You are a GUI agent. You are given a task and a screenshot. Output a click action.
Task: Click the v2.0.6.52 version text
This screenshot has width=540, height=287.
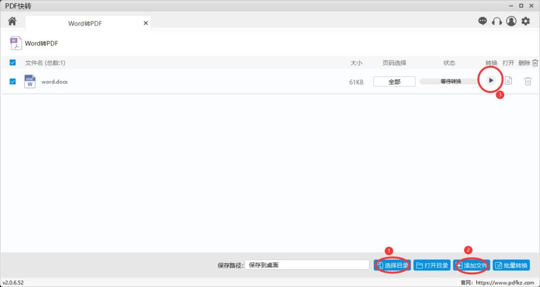[13, 283]
